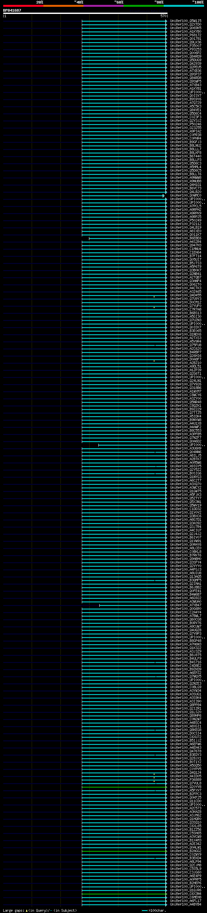Click the white query length bar
Screen dimensions: 207x913
tap(85, 13)
